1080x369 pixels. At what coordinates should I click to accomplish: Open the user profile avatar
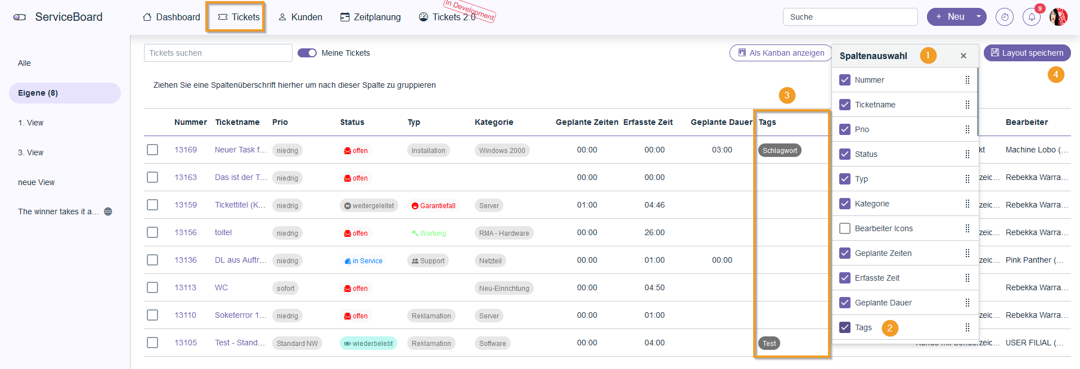[x=1058, y=17]
